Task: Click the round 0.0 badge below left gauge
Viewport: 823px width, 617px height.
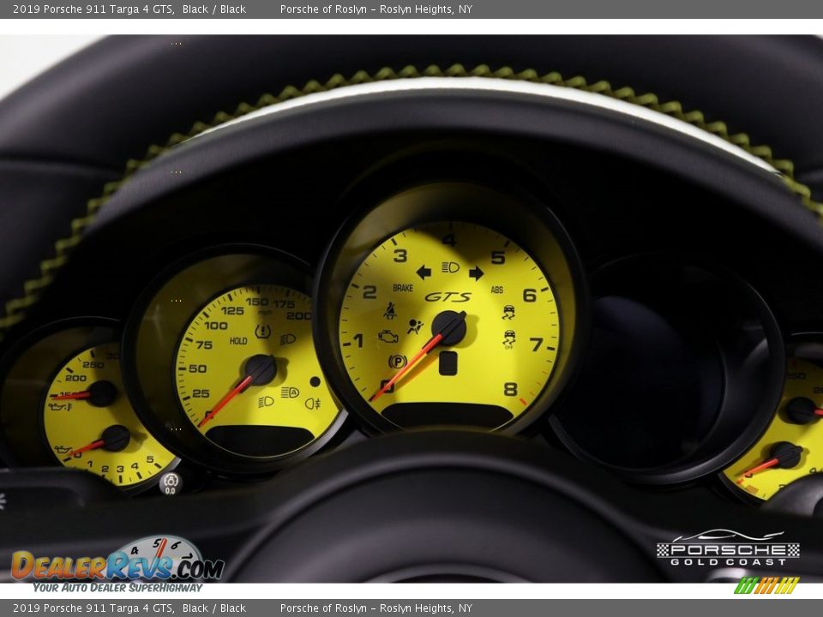Action: (x=171, y=483)
